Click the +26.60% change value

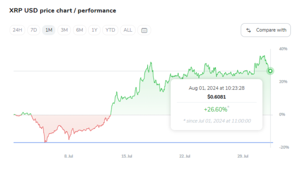(x=216, y=109)
